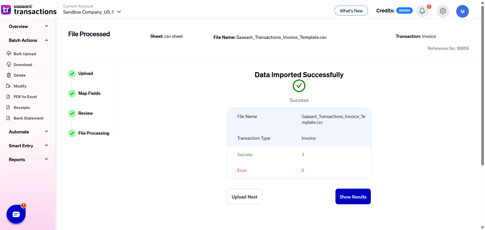
Task: Open the chat support bubble
Action: (16, 214)
